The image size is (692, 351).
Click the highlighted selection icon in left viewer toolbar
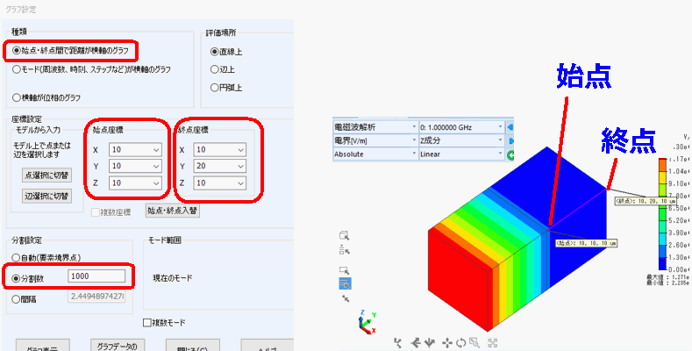[x=345, y=283]
